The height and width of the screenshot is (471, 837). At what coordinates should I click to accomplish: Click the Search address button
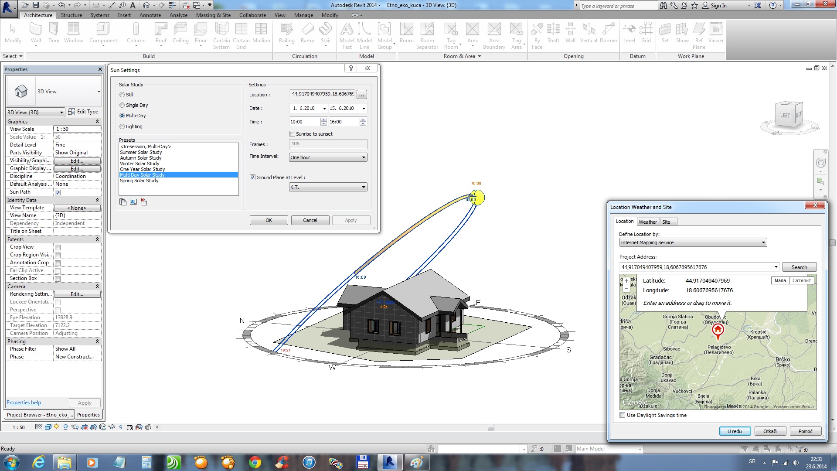click(x=799, y=267)
